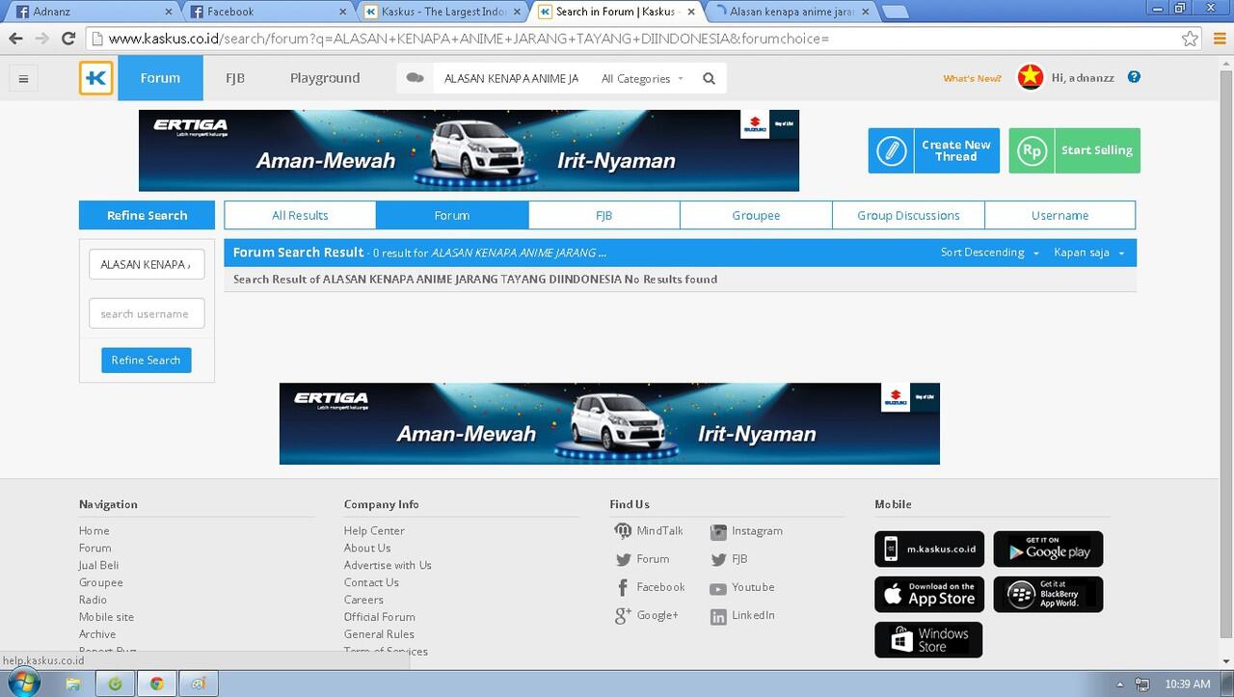Click Chrome back arrow button
The height and width of the screenshot is (697, 1234).
[15, 39]
